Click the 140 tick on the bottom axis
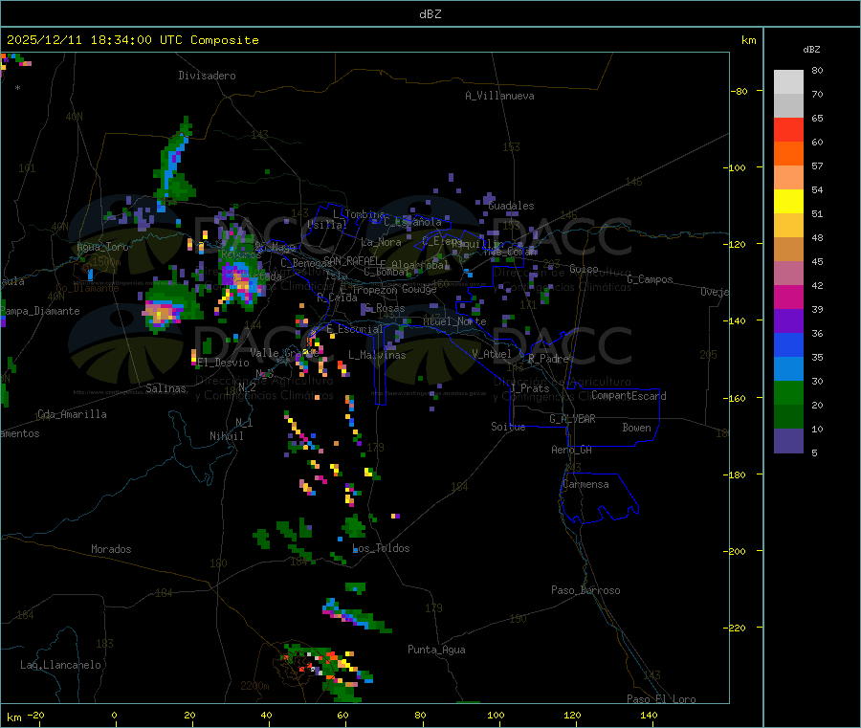The height and width of the screenshot is (728, 861). point(649,715)
